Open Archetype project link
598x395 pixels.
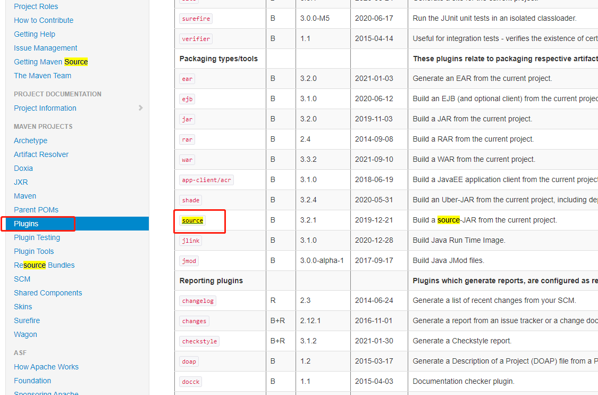coord(30,141)
